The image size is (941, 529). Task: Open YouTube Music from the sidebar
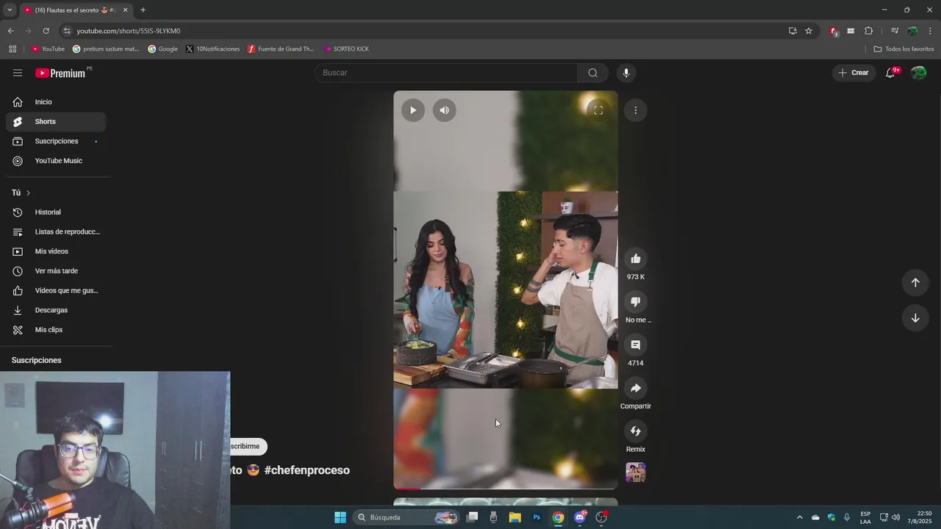[56, 161]
